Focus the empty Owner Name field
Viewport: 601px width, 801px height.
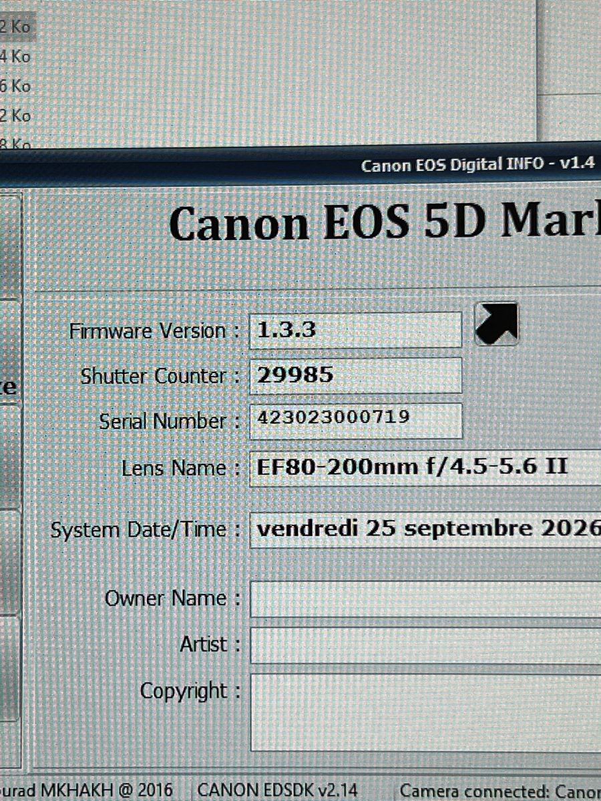coord(425,599)
